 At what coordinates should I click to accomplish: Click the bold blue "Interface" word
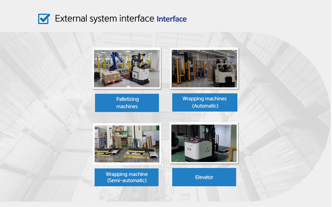(172, 19)
